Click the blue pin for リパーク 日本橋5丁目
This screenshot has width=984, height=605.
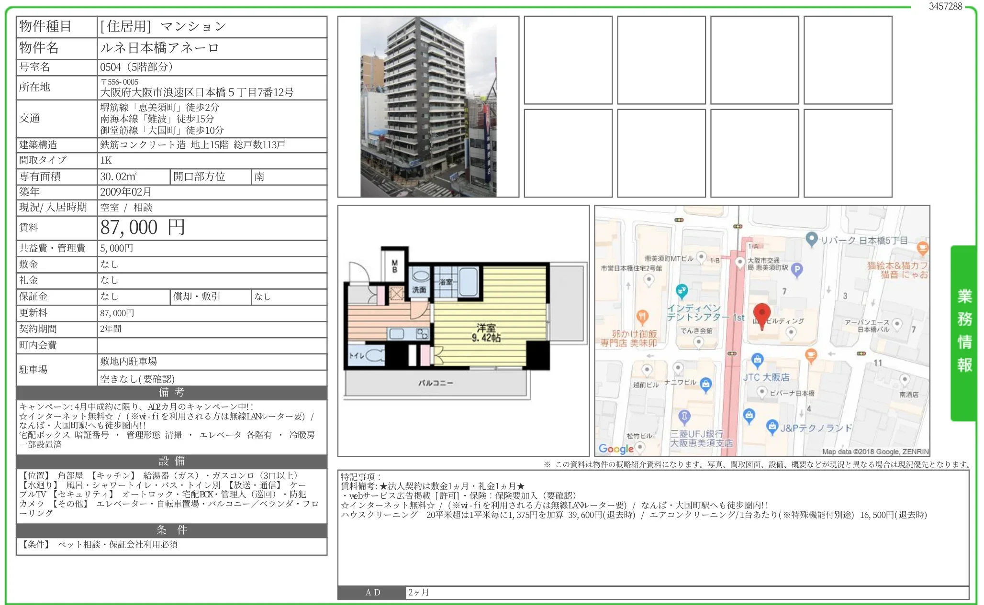coord(812,238)
